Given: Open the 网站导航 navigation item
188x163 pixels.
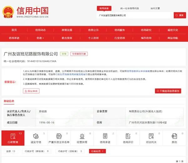Looking at the screenshot, I should coord(173,38).
